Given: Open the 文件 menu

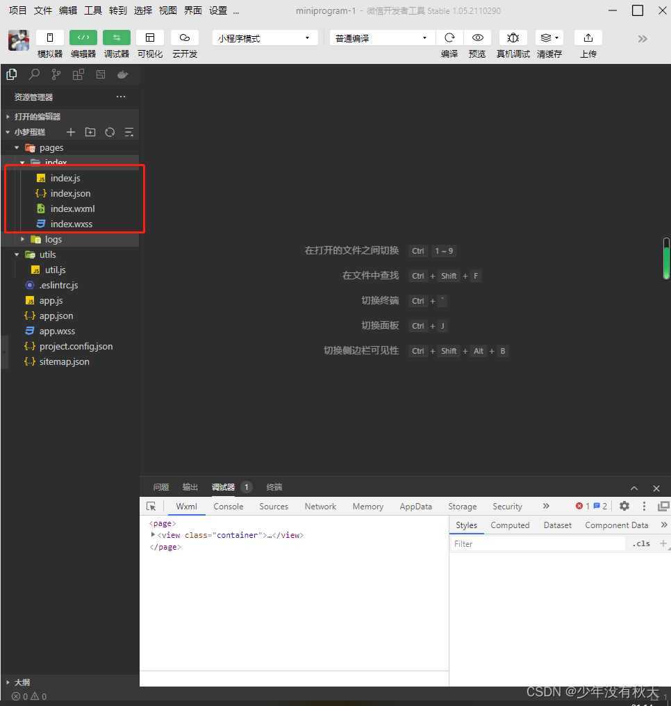Looking at the screenshot, I should click(43, 10).
